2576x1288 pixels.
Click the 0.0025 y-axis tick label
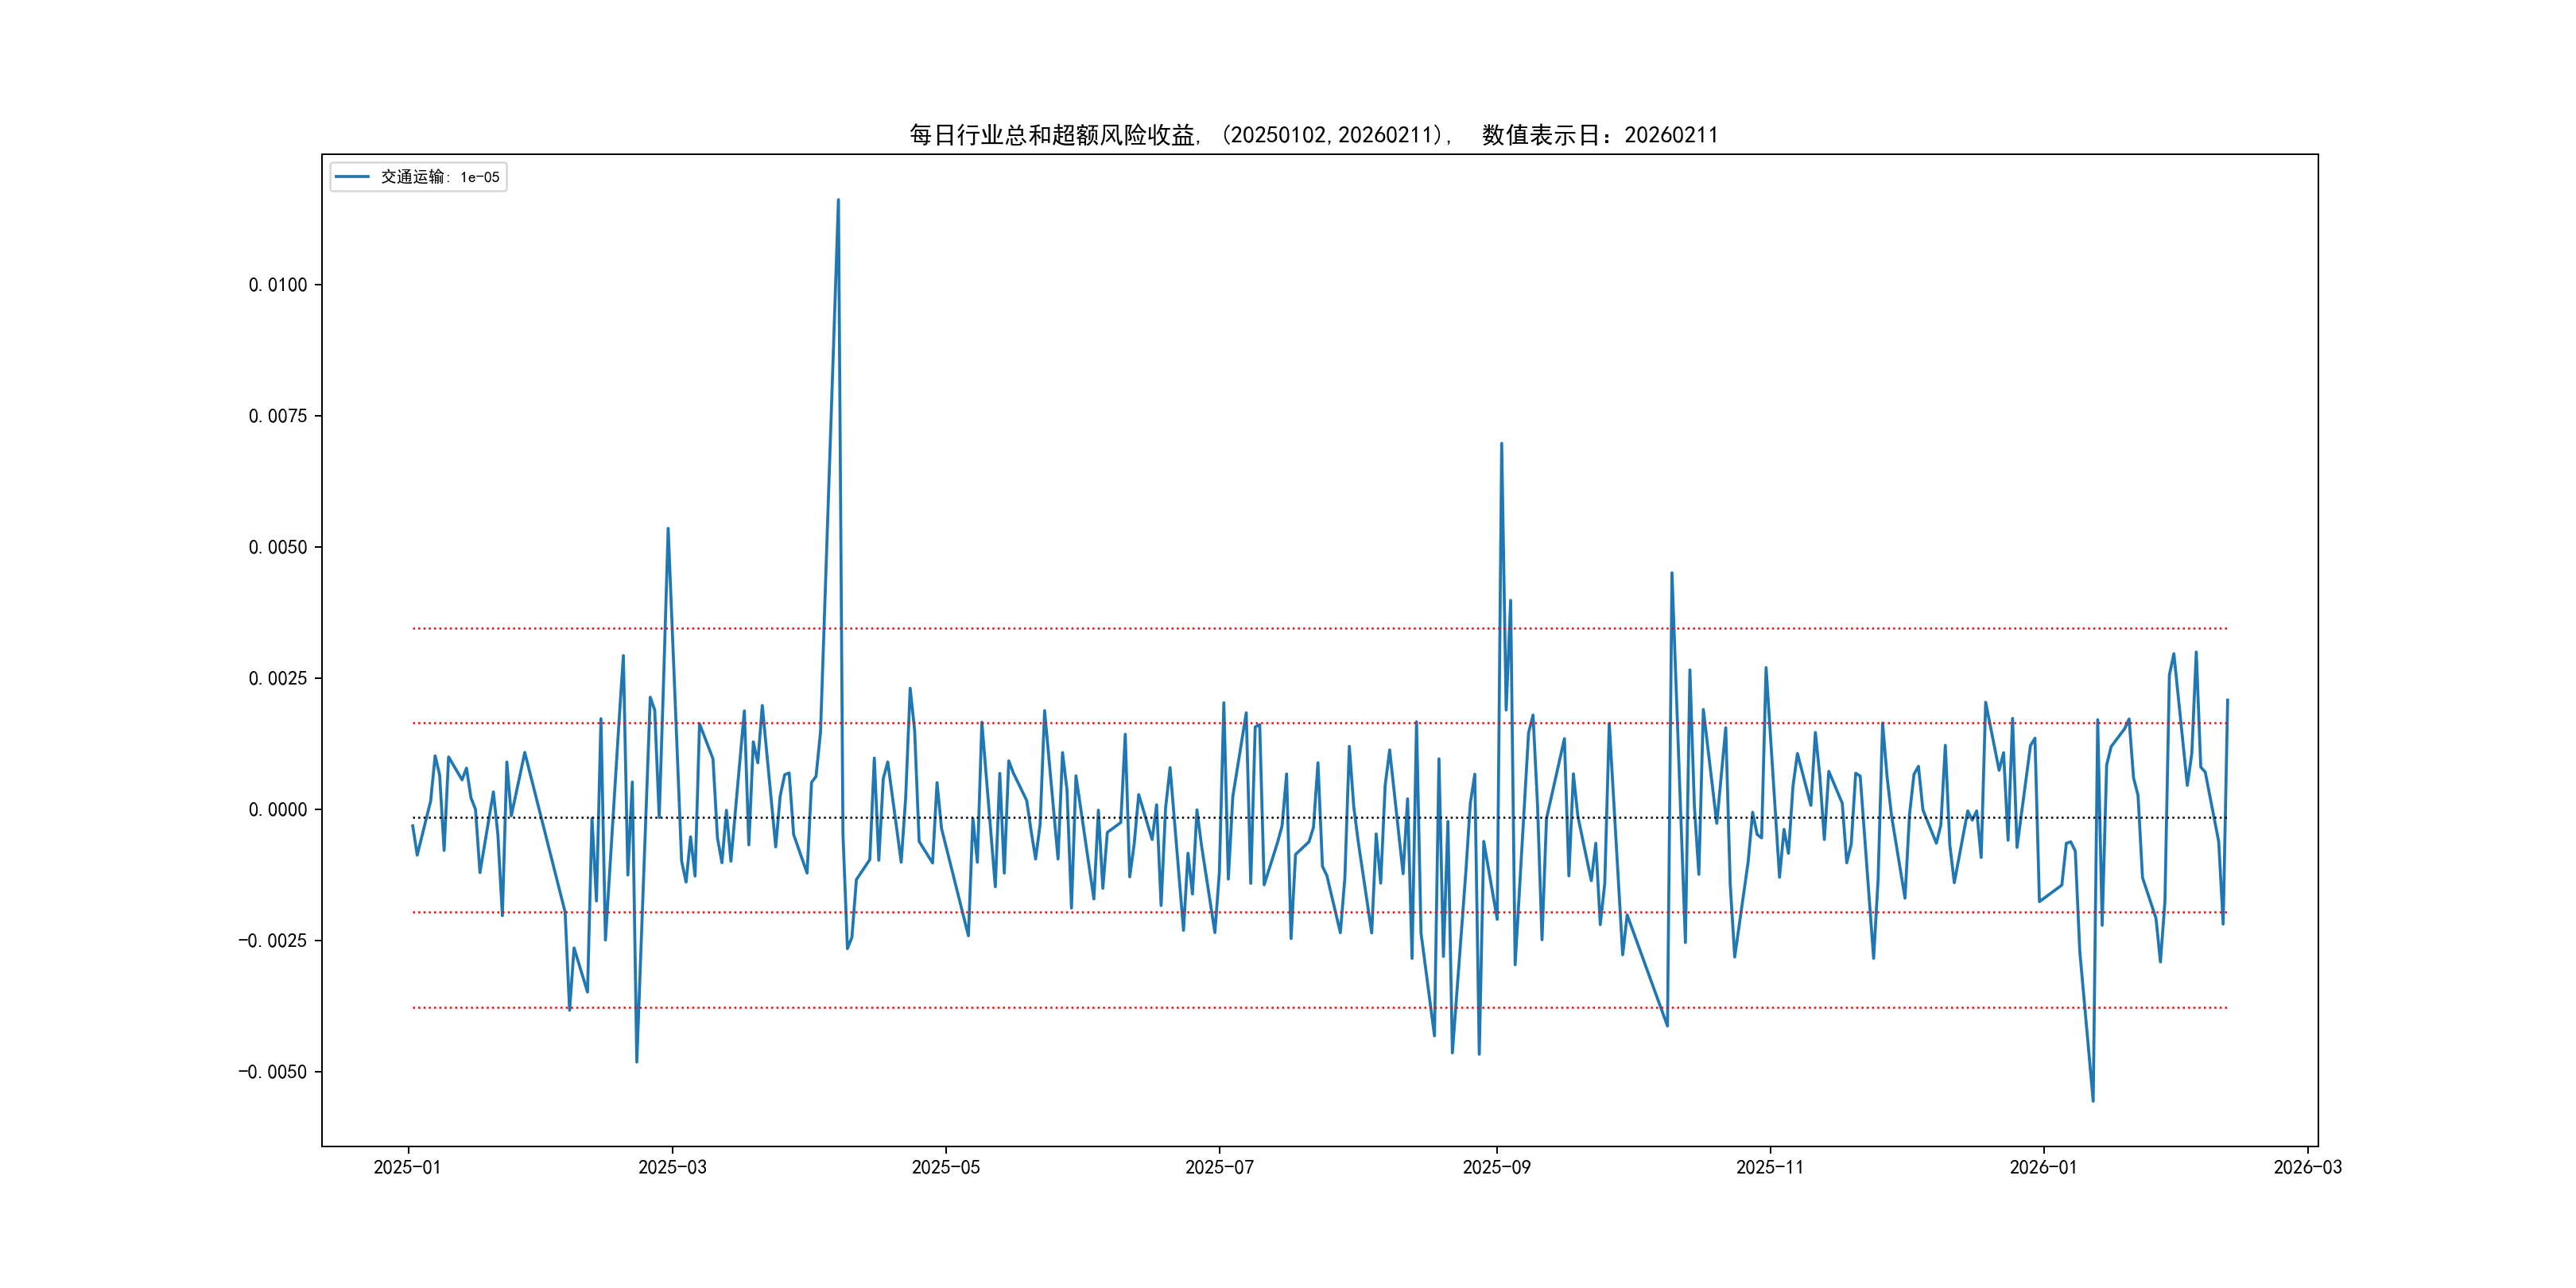(x=277, y=678)
